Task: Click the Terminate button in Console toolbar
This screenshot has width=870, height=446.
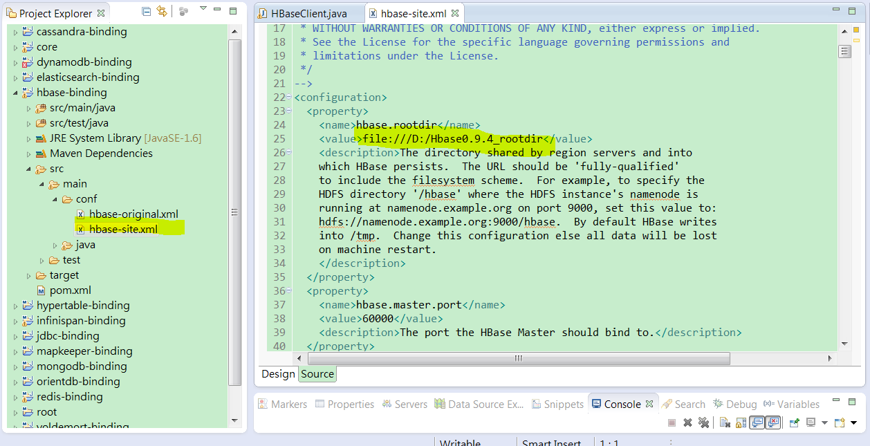Action: point(672,422)
